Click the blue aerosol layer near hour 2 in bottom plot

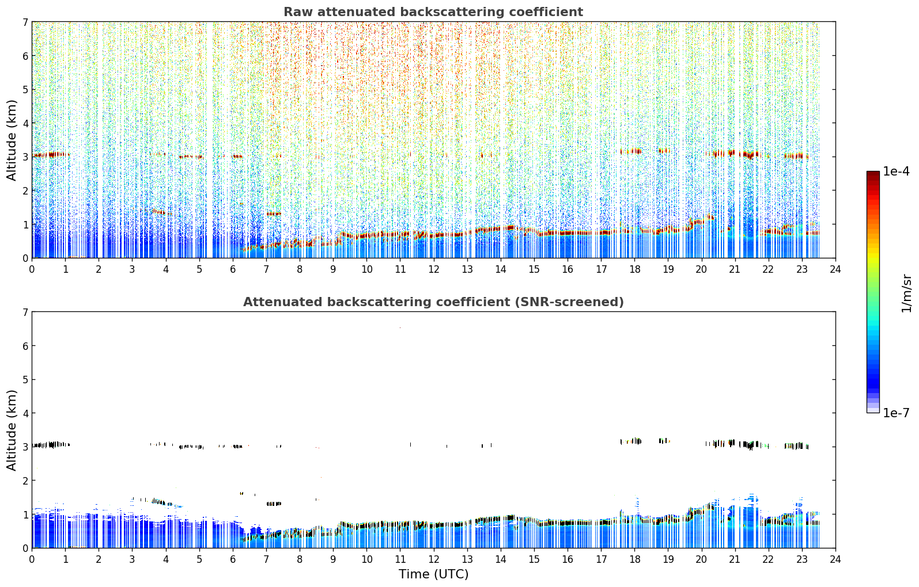(99, 529)
